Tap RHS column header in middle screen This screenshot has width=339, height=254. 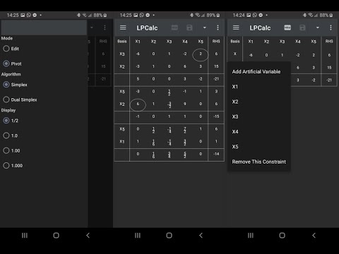(216, 42)
